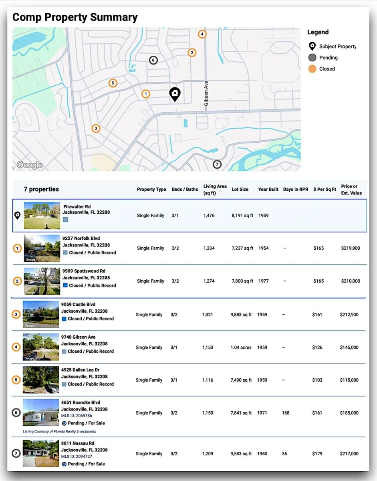Click the Closed status square for 9227 Norfolk Blvd
The width and height of the screenshot is (377, 481).
pyautogui.click(x=65, y=253)
